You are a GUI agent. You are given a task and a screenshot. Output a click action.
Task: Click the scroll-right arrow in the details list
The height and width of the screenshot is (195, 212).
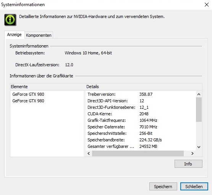[192, 153]
